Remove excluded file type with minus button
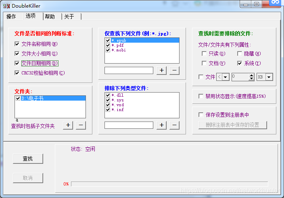284x198 pixels. [174, 125]
